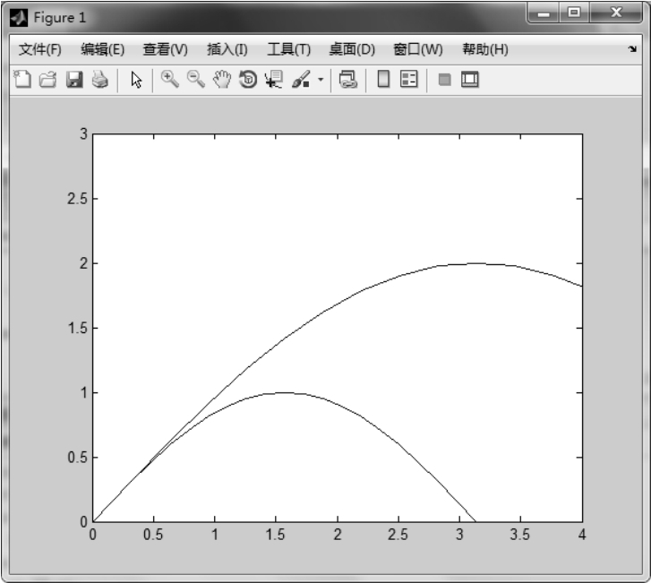Select the Zoom Out magnifier tool
Screen dimensions: 651x583
(x=195, y=80)
